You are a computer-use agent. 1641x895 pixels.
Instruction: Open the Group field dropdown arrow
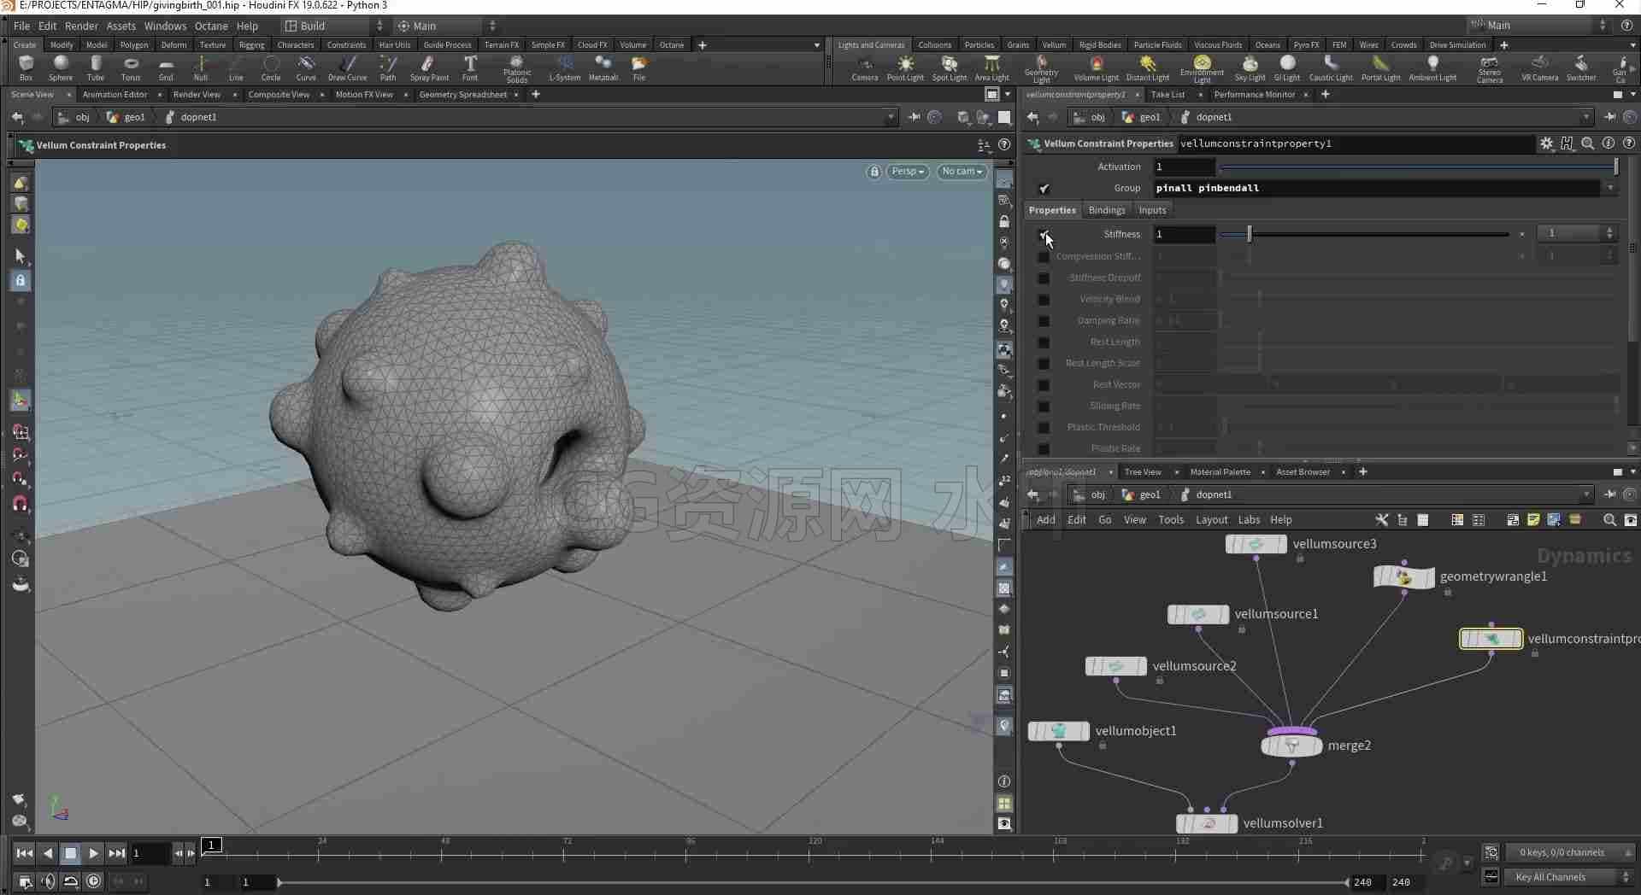tap(1610, 188)
